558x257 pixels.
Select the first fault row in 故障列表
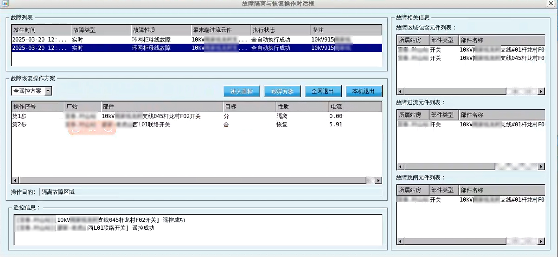pos(197,40)
